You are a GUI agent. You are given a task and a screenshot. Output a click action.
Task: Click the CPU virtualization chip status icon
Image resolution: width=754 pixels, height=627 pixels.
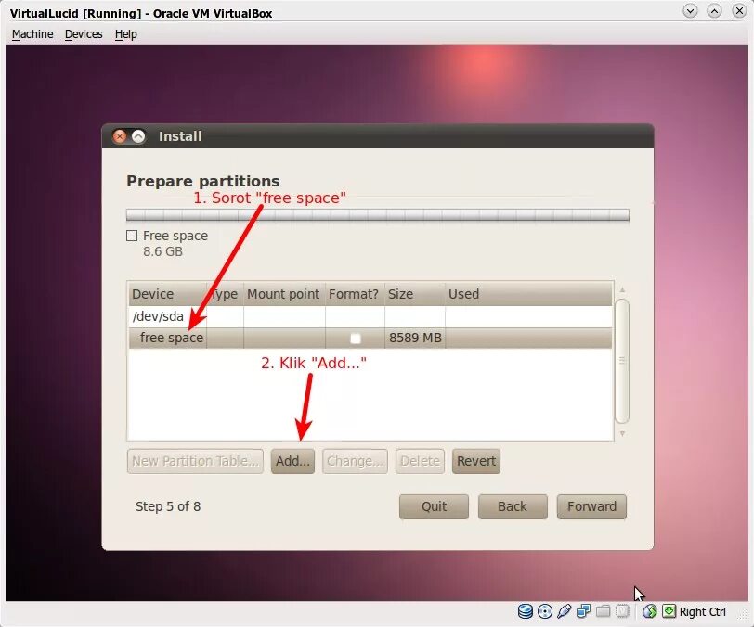(622, 611)
